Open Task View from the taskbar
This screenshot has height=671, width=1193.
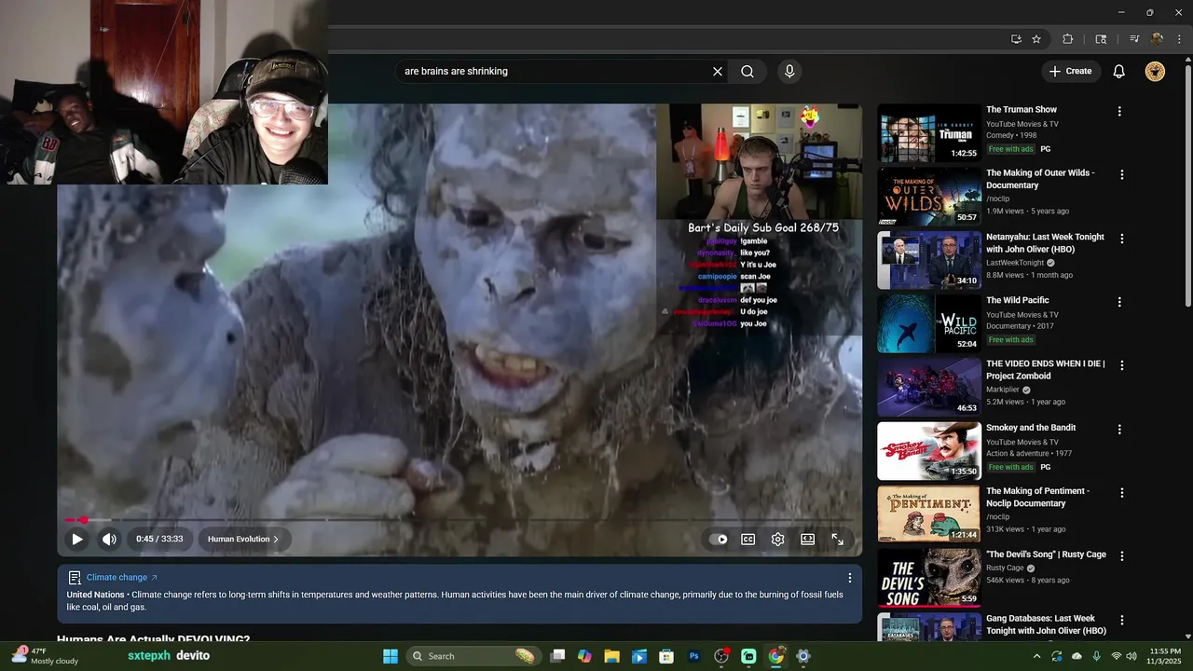point(557,656)
